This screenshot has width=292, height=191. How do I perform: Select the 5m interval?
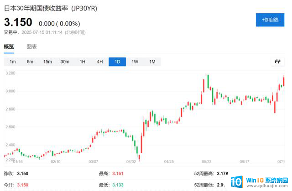(x=30, y=62)
